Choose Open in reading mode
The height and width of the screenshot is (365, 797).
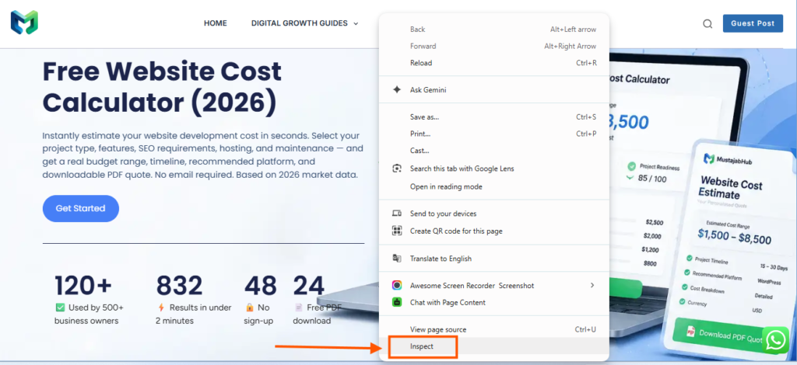pyautogui.click(x=494, y=186)
